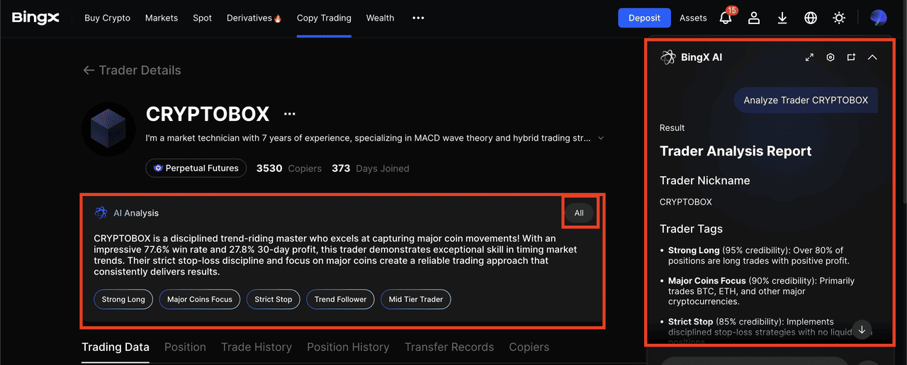This screenshot has width=907, height=365.
Task: Click the user profile icon
Action: pyautogui.click(x=754, y=18)
